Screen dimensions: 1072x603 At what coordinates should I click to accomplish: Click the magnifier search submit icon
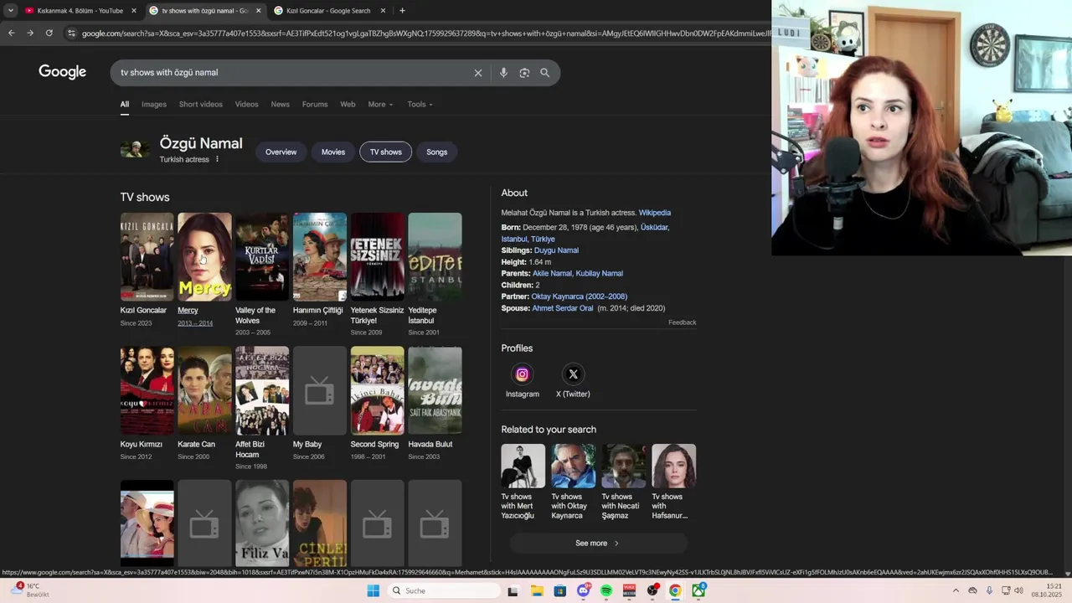click(545, 73)
